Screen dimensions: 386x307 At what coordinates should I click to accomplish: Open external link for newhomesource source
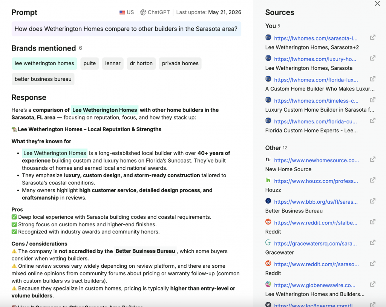point(373,160)
